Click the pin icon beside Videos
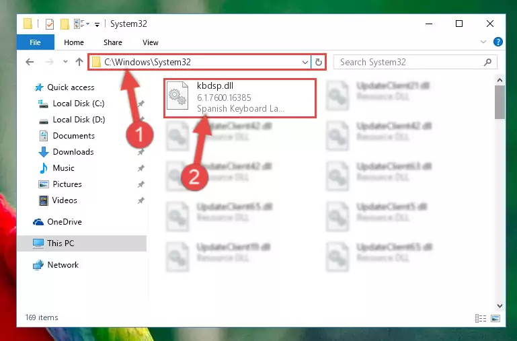This screenshot has width=517, height=341. coord(141,200)
